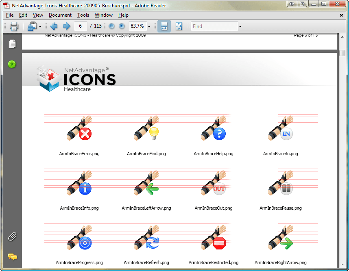Click the 'Page 3 of 113' footer text

click(305, 35)
